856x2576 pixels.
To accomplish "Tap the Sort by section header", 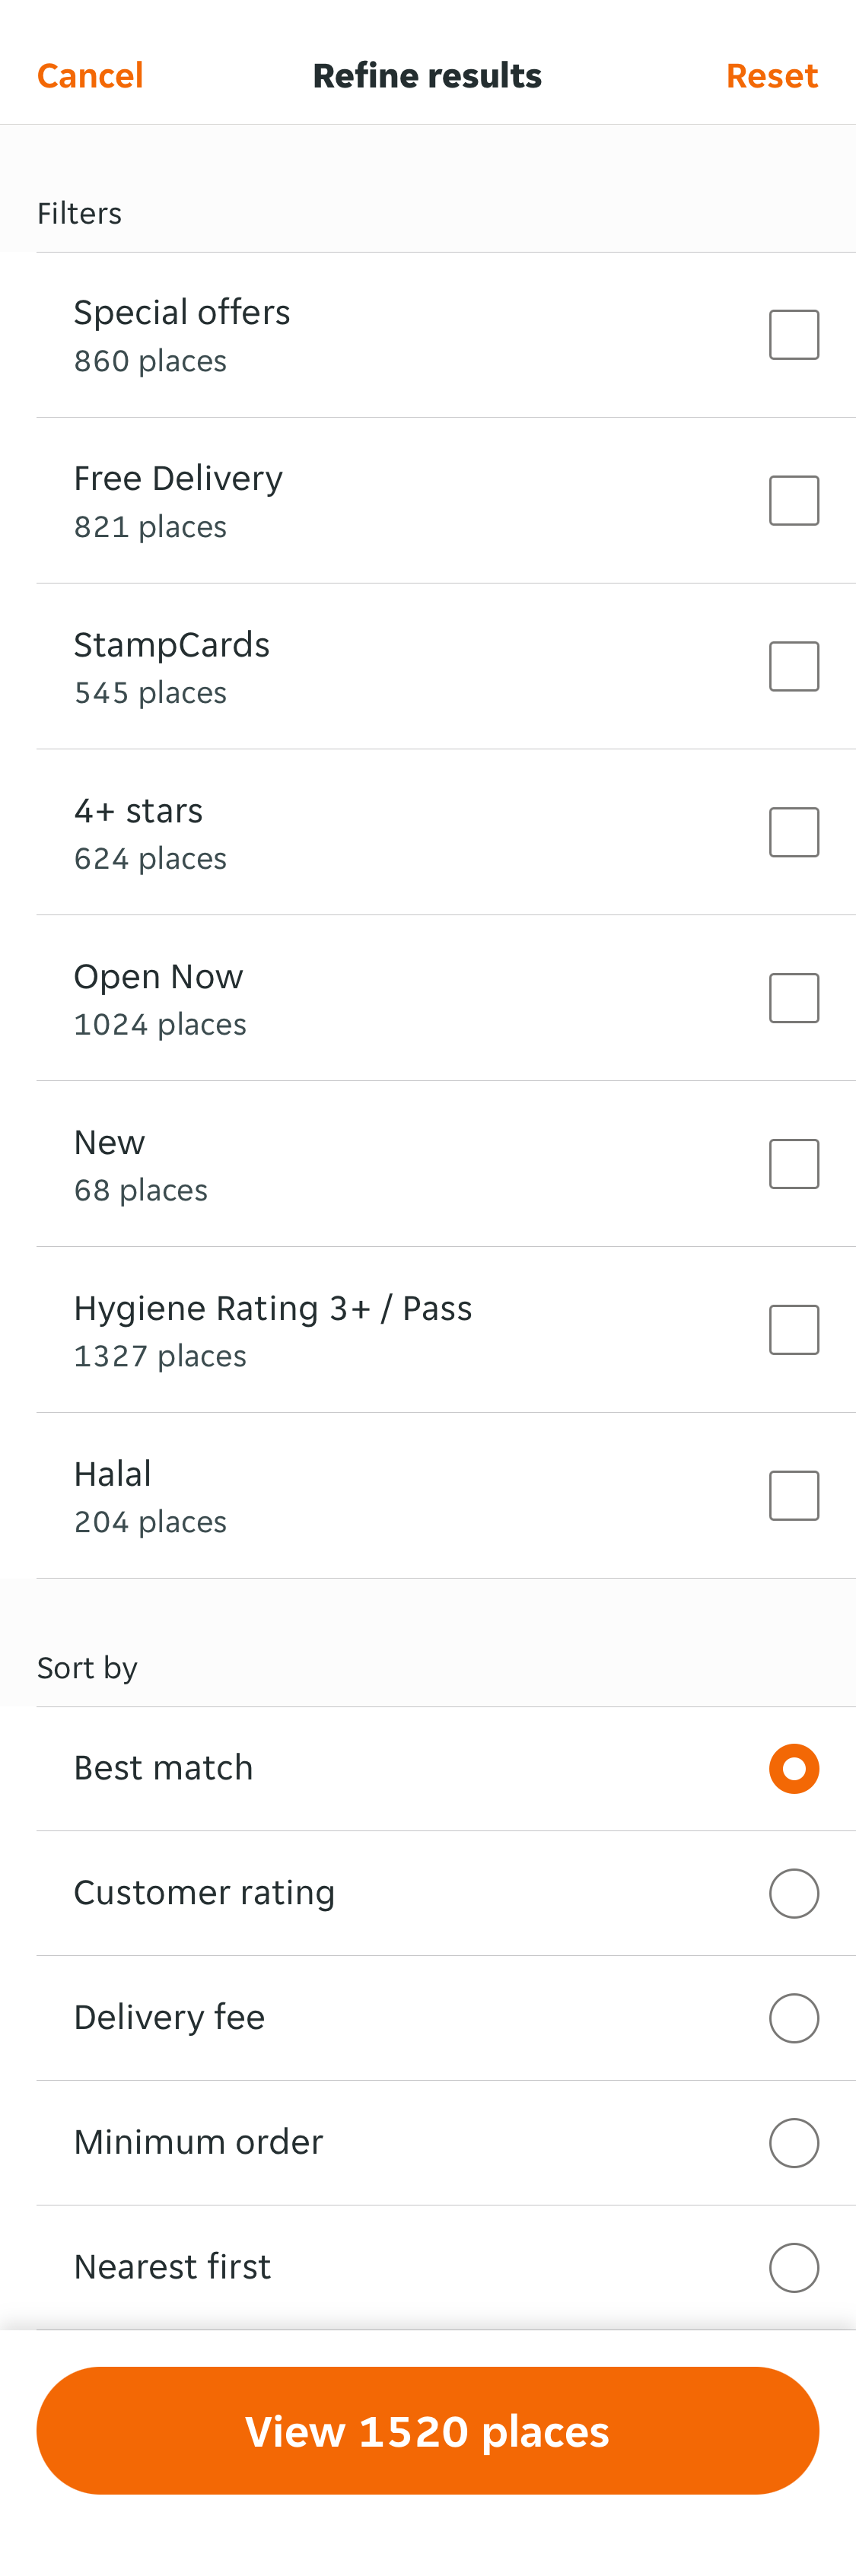I will pyautogui.click(x=87, y=1667).
